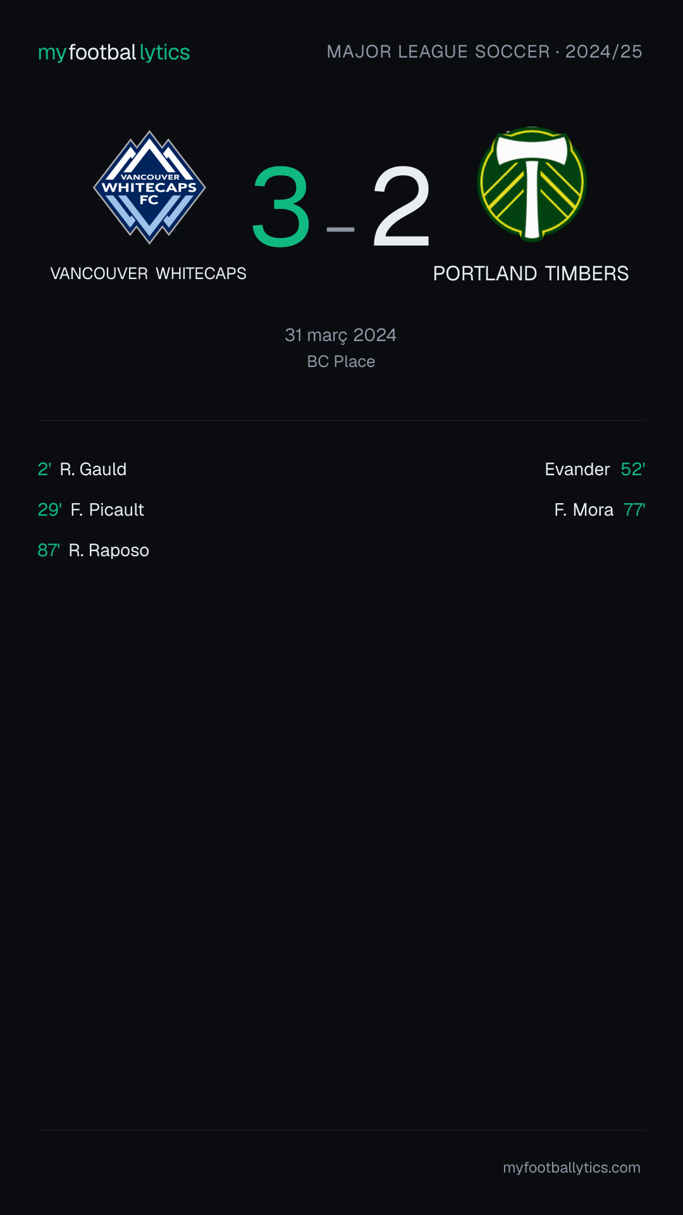Screen dimensions: 683x1215
Task: Click the 52' goal minute marker
Action: point(633,469)
